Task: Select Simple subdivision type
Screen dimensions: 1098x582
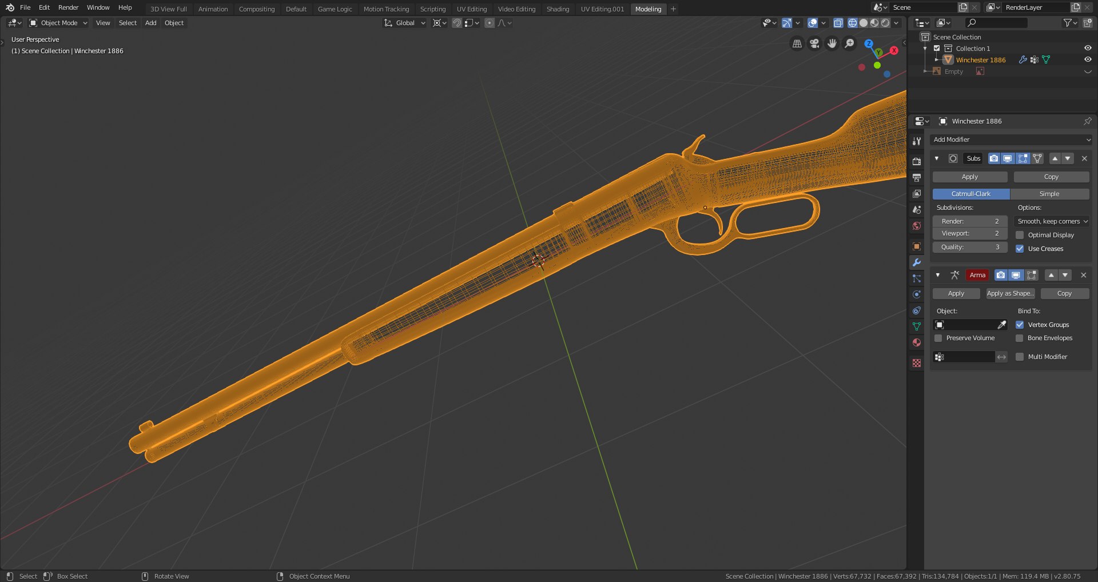Action: [x=1049, y=194]
